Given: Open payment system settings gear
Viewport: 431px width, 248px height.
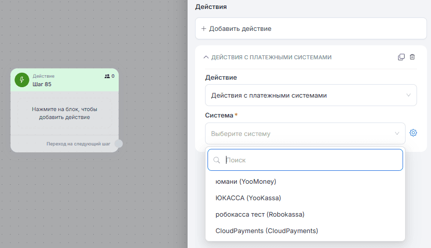Looking at the screenshot, I should click(413, 133).
